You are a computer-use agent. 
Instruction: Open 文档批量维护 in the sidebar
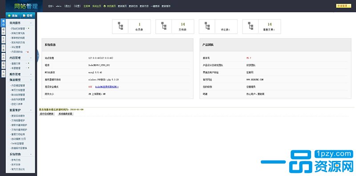18,120
